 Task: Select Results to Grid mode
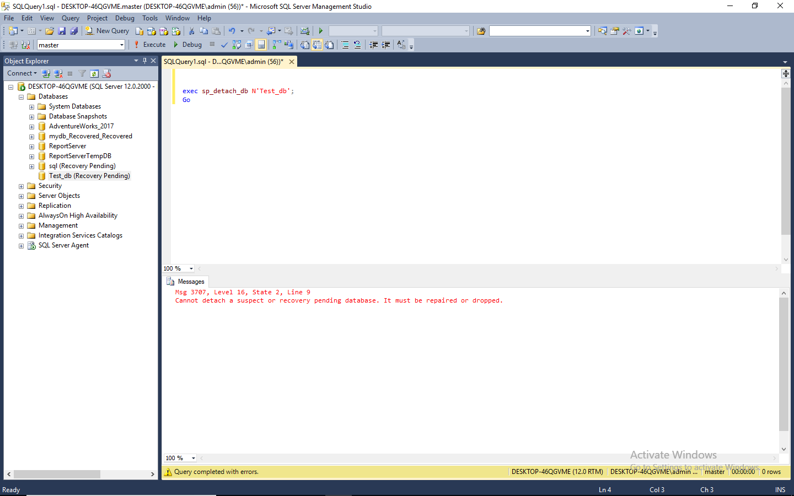coord(317,45)
